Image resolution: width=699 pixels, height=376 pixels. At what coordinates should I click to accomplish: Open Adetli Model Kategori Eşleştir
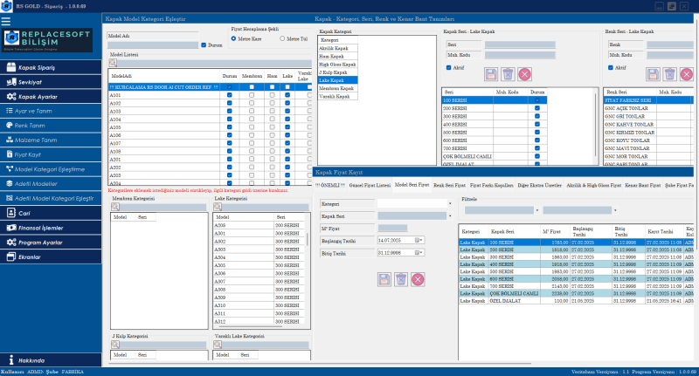coord(51,198)
